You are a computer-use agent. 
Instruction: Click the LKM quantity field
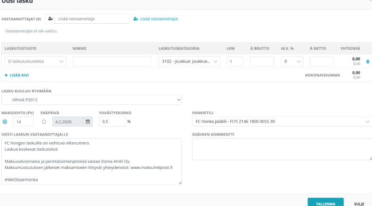tap(235, 62)
